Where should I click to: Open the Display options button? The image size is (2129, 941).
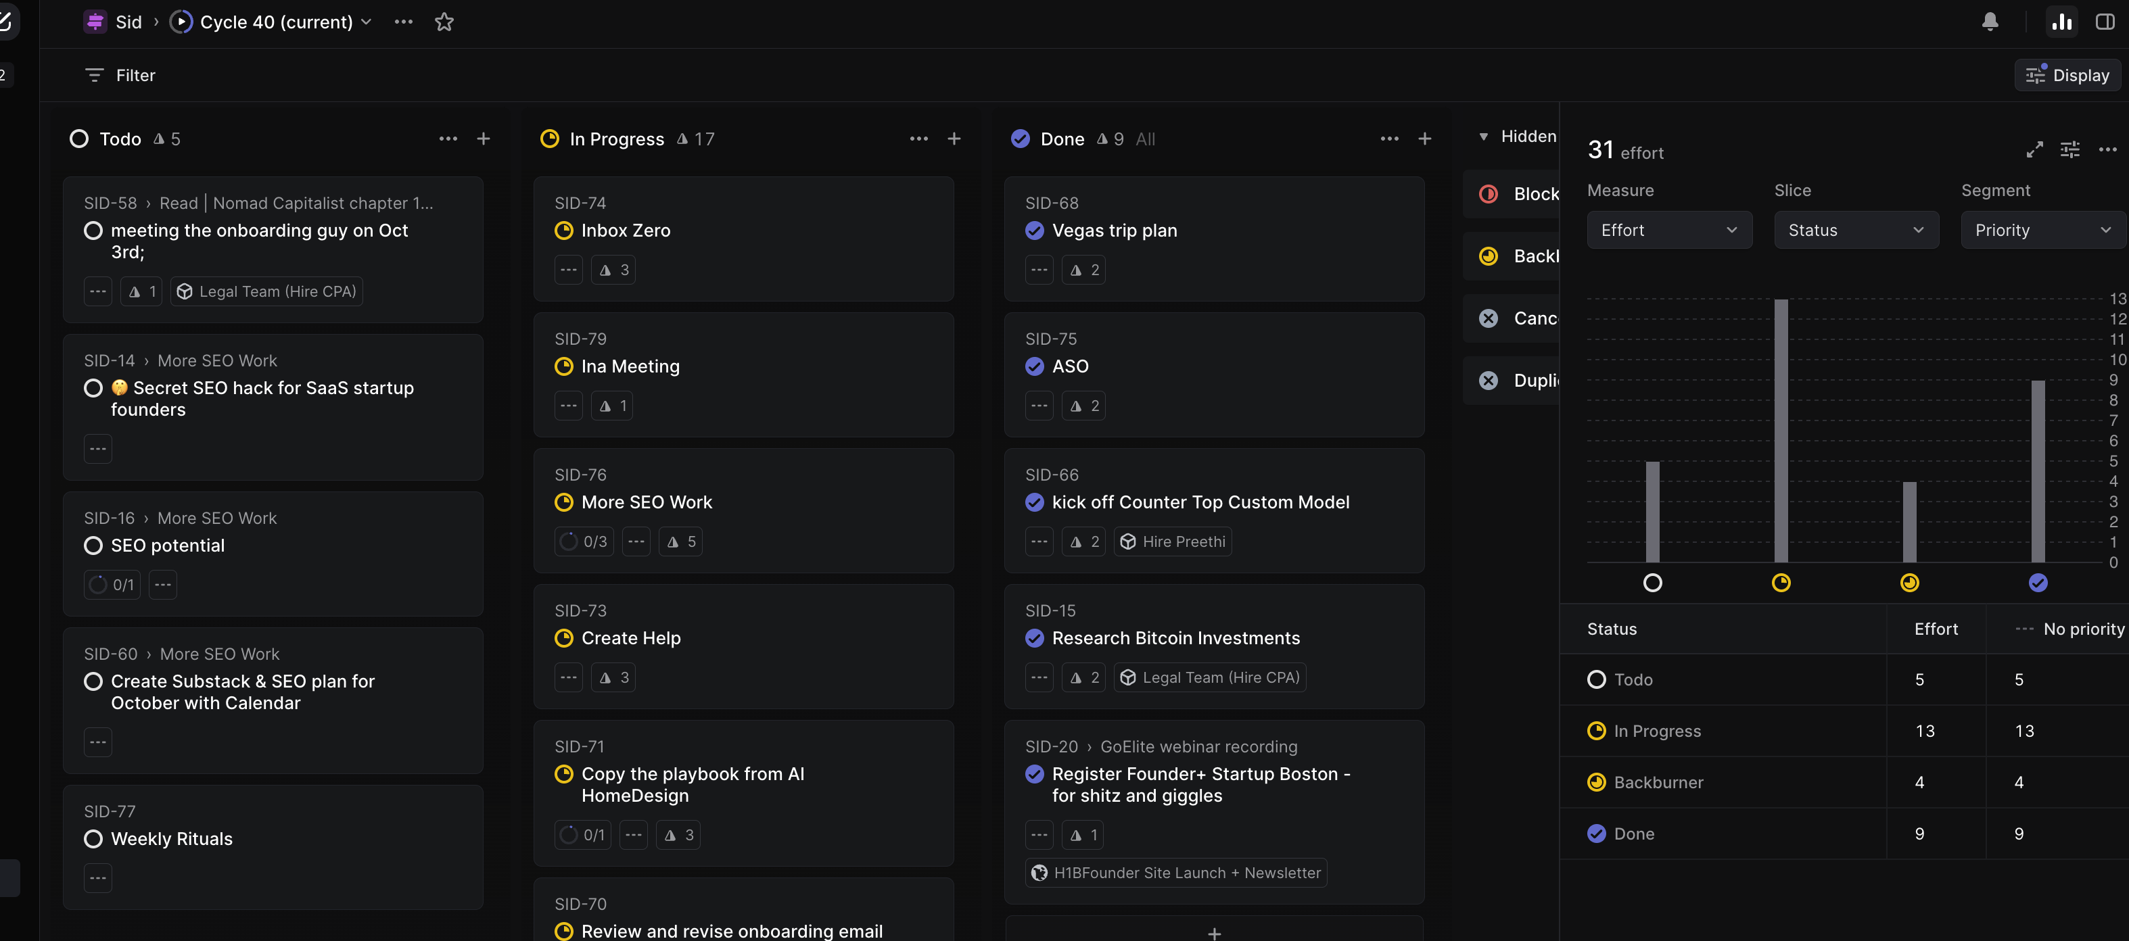coord(2067,75)
